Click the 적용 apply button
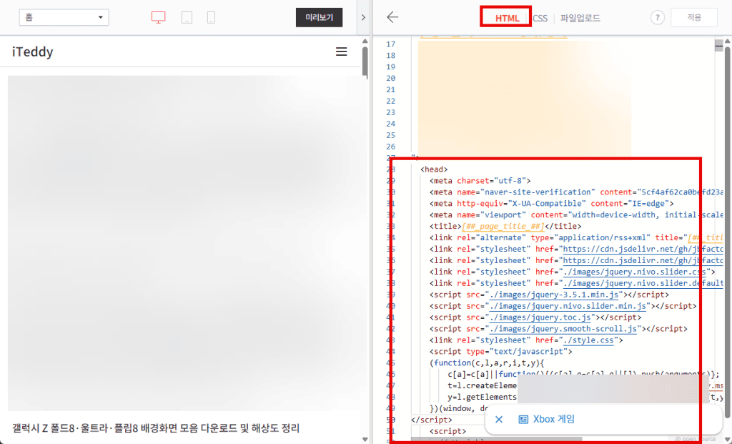This screenshot has height=444, width=732. (694, 18)
